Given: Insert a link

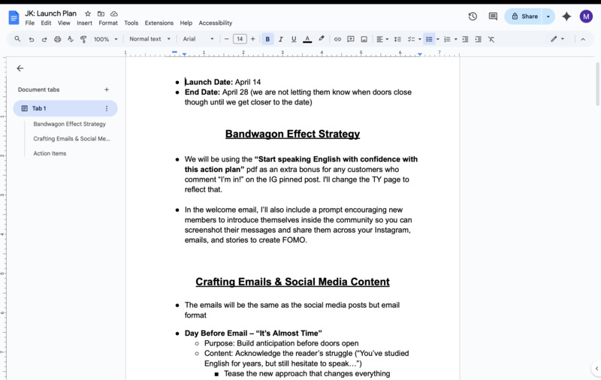Looking at the screenshot, I should (337, 39).
